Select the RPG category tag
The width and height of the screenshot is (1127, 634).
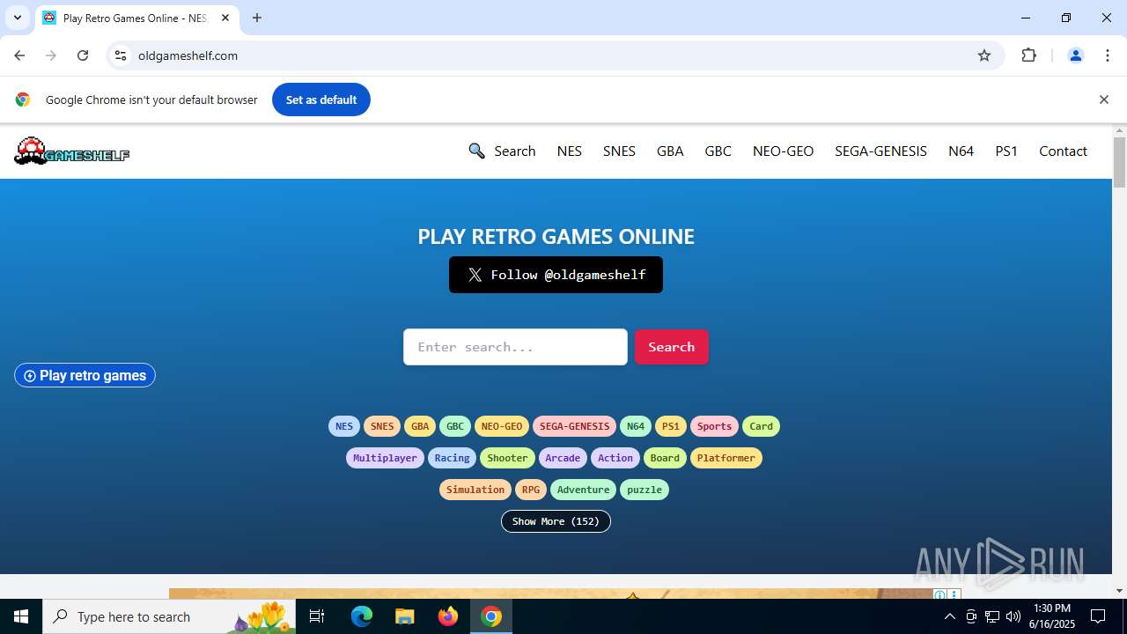coord(531,490)
